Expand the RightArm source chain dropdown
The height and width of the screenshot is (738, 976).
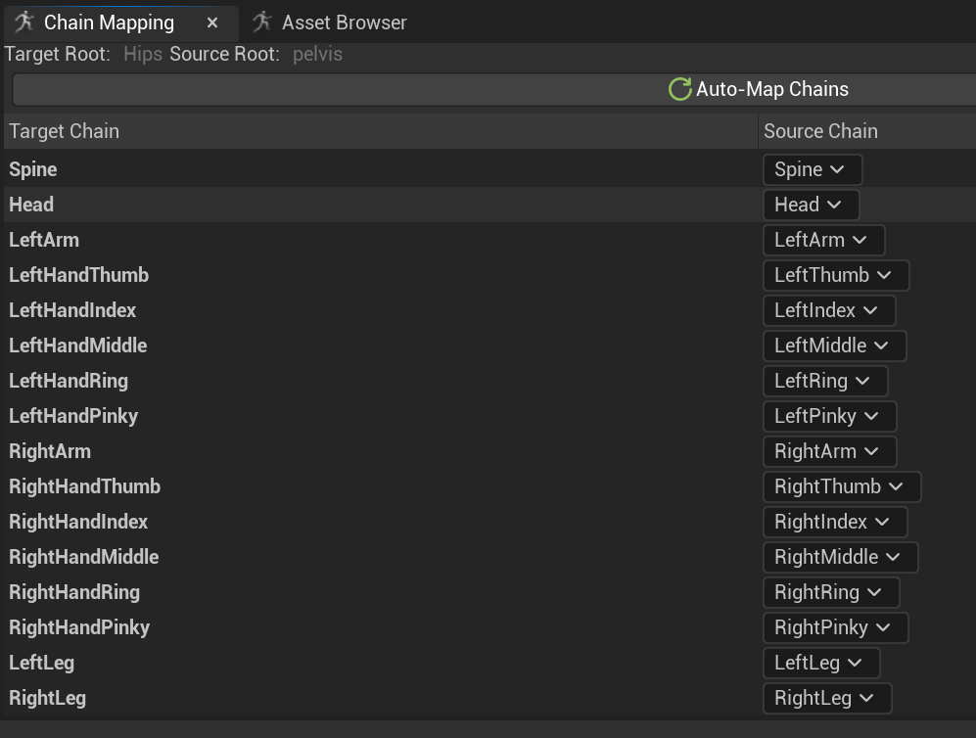pos(829,451)
